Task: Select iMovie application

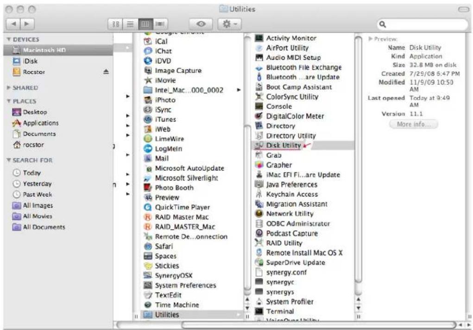Action: click(x=160, y=80)
